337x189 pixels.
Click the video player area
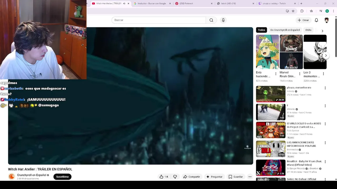click(131, 96)
